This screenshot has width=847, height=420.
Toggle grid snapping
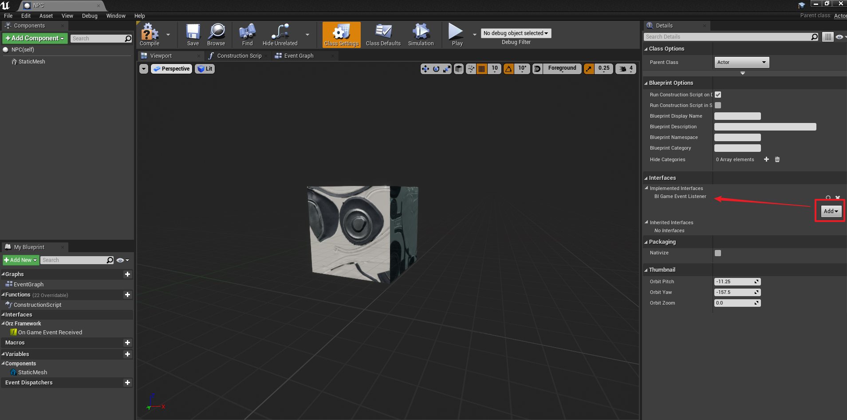point(481,69)
